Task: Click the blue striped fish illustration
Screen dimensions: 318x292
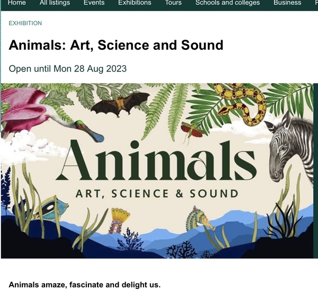Action: click(x=51, y=208)
